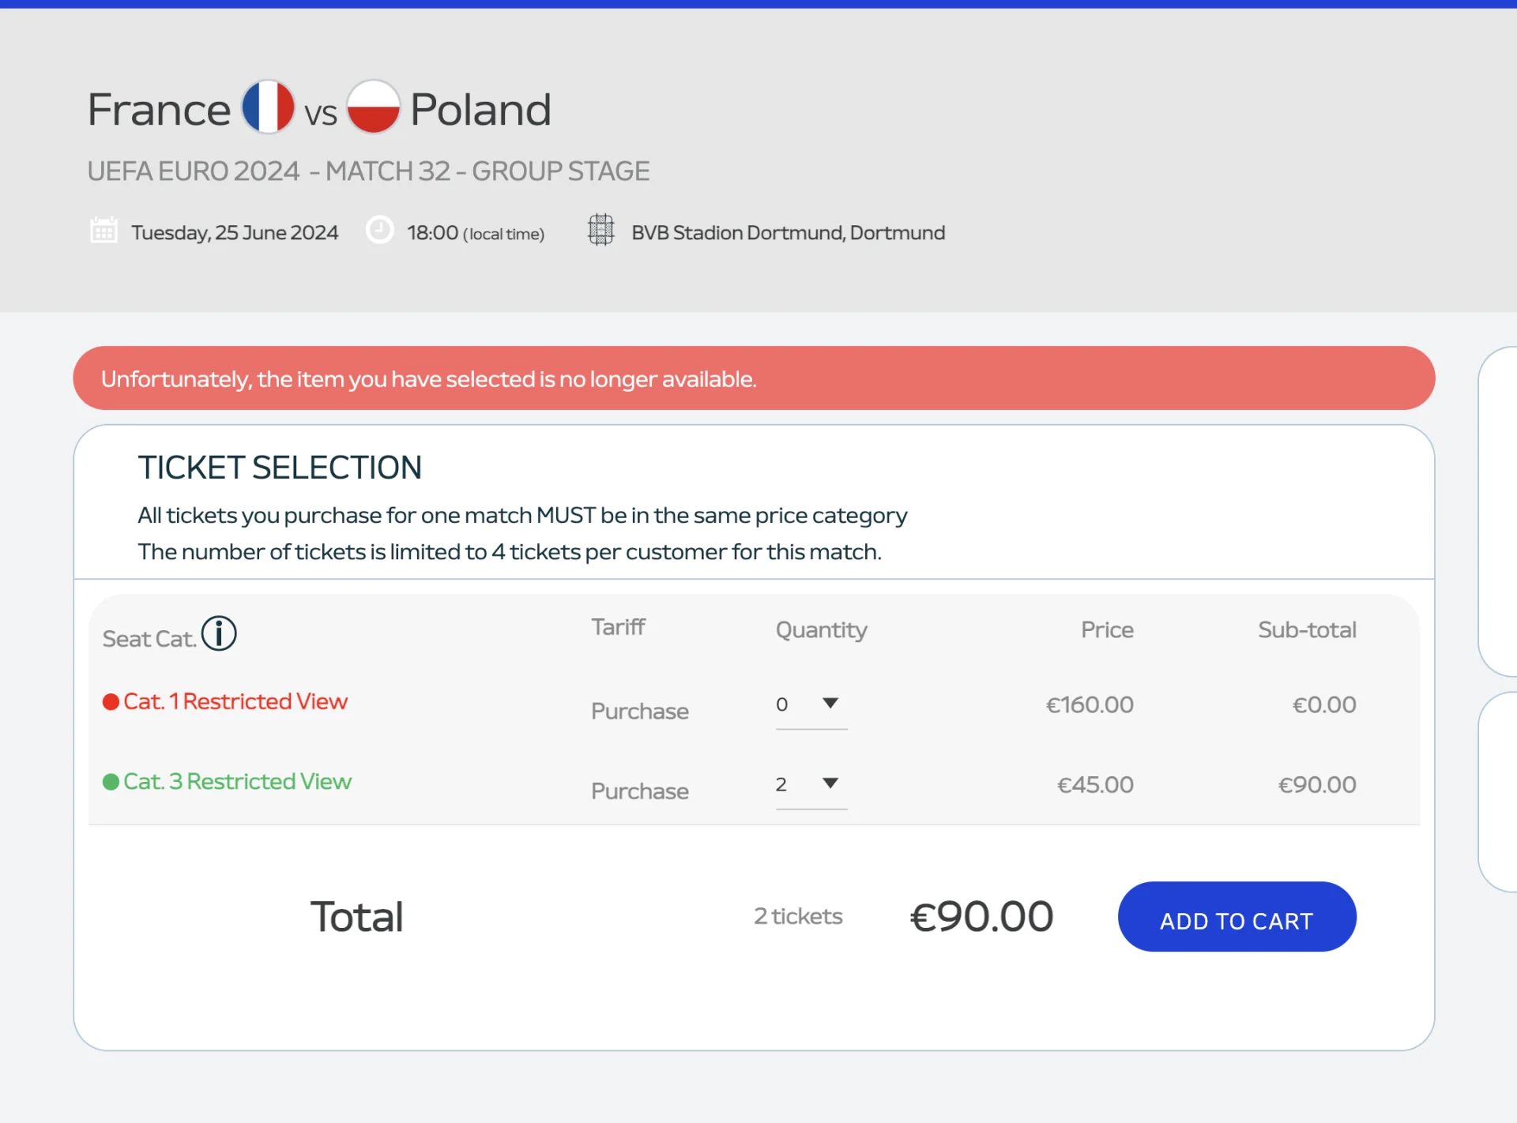Viewport: 1517px width, 1123px height.
Task: Click the TICKET SELECTION heading
Action: tap(280, 468)
